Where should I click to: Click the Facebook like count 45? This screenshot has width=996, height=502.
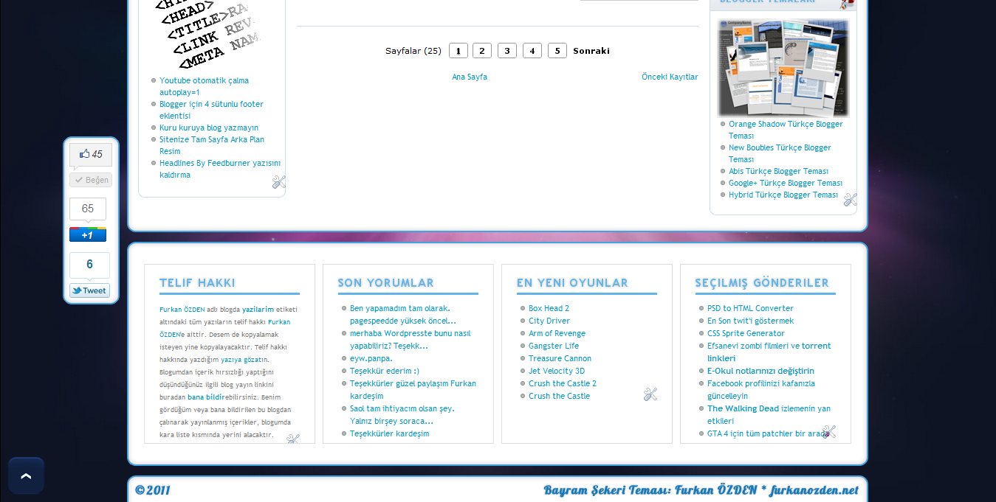click(x=91, y=155)
